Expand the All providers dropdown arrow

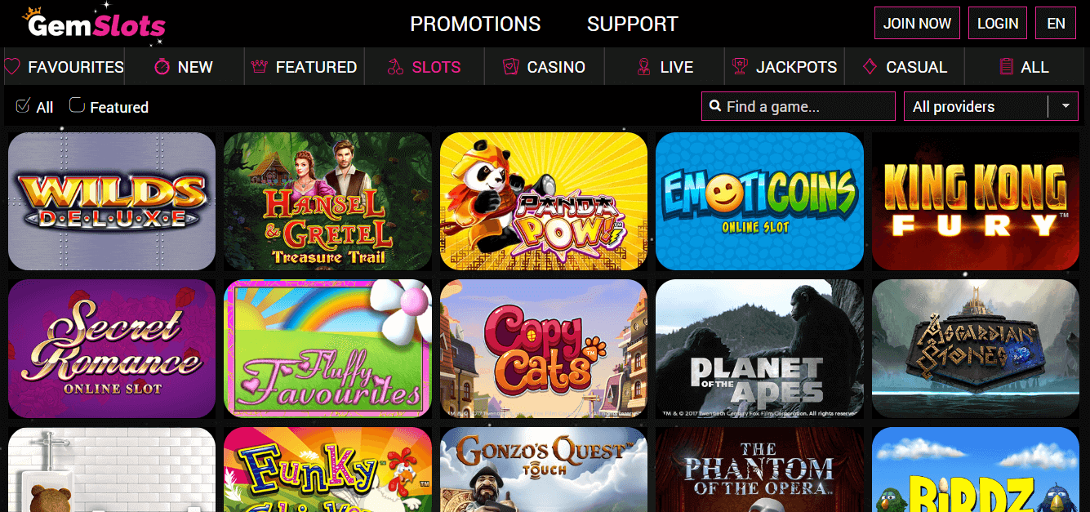[1064, 106]
